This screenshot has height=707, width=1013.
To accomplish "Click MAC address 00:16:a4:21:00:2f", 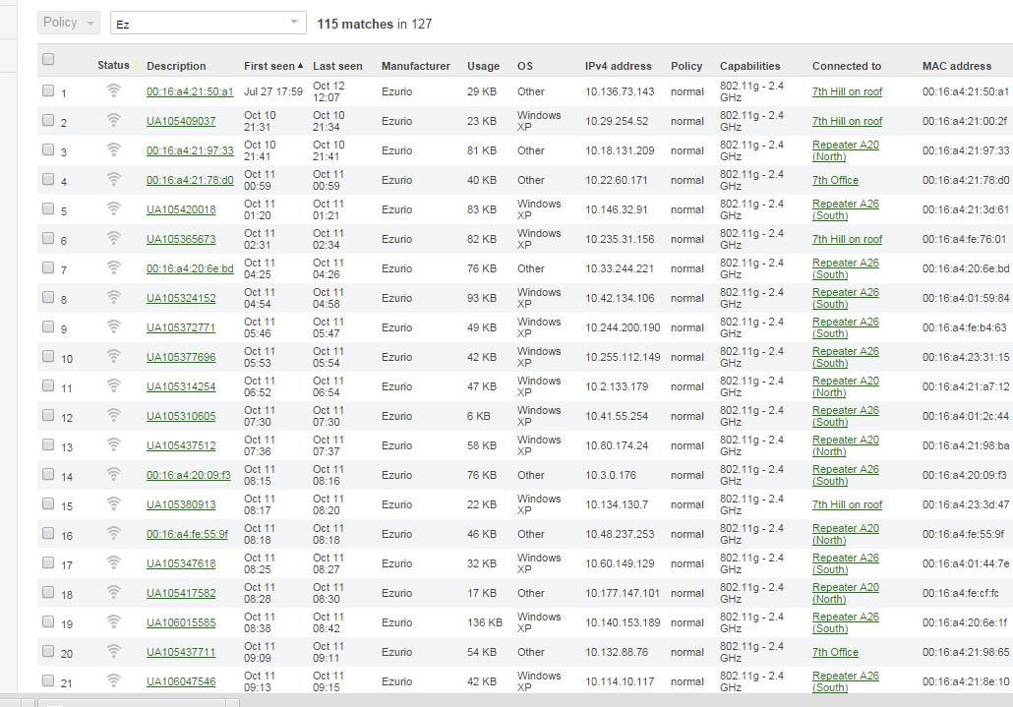I will pos(965,121).
